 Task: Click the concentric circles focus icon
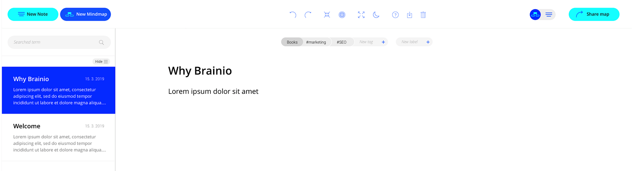tap(342, 15)
